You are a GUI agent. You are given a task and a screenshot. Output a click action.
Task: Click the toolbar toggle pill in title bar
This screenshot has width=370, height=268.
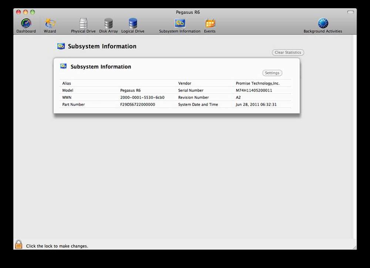[350, 12]
